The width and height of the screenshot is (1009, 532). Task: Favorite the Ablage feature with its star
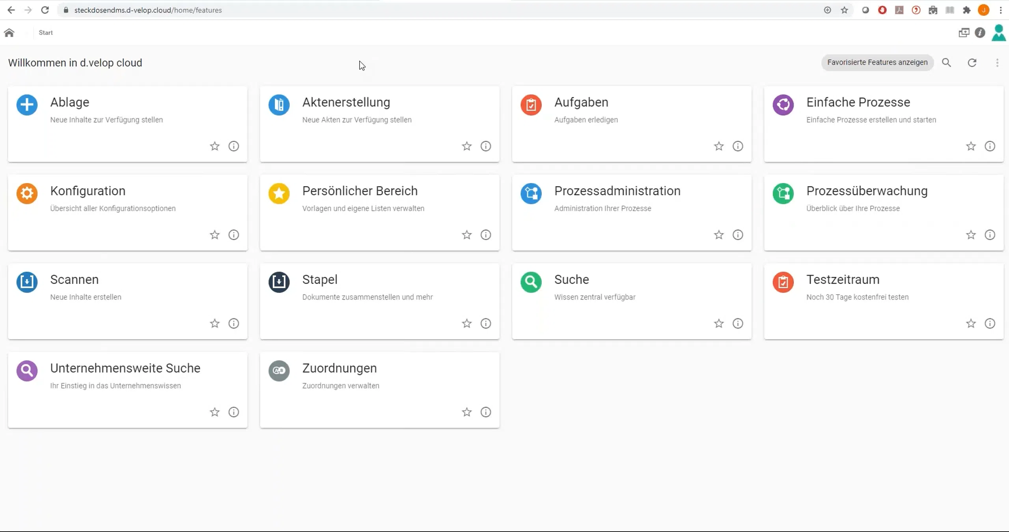click(214, 146)
